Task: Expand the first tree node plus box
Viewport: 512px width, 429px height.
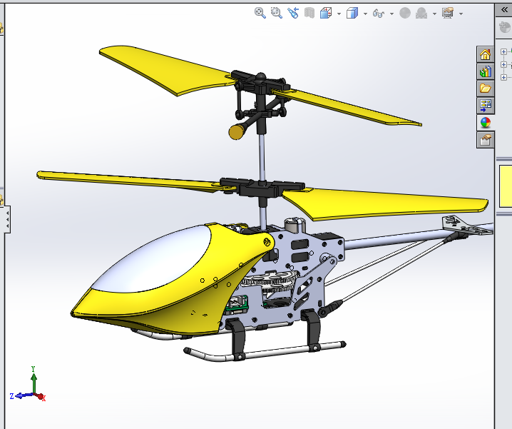Action: [x=503, y=51]
